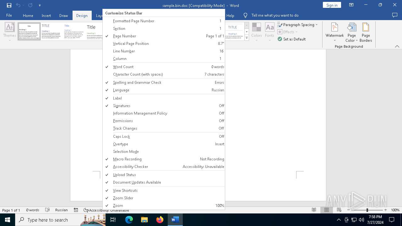Click Russian language in status bar

[x=61, y=210]
